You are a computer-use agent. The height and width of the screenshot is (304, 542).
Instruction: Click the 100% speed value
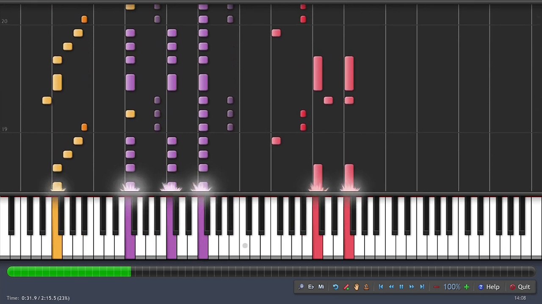[x=451, y=287]
